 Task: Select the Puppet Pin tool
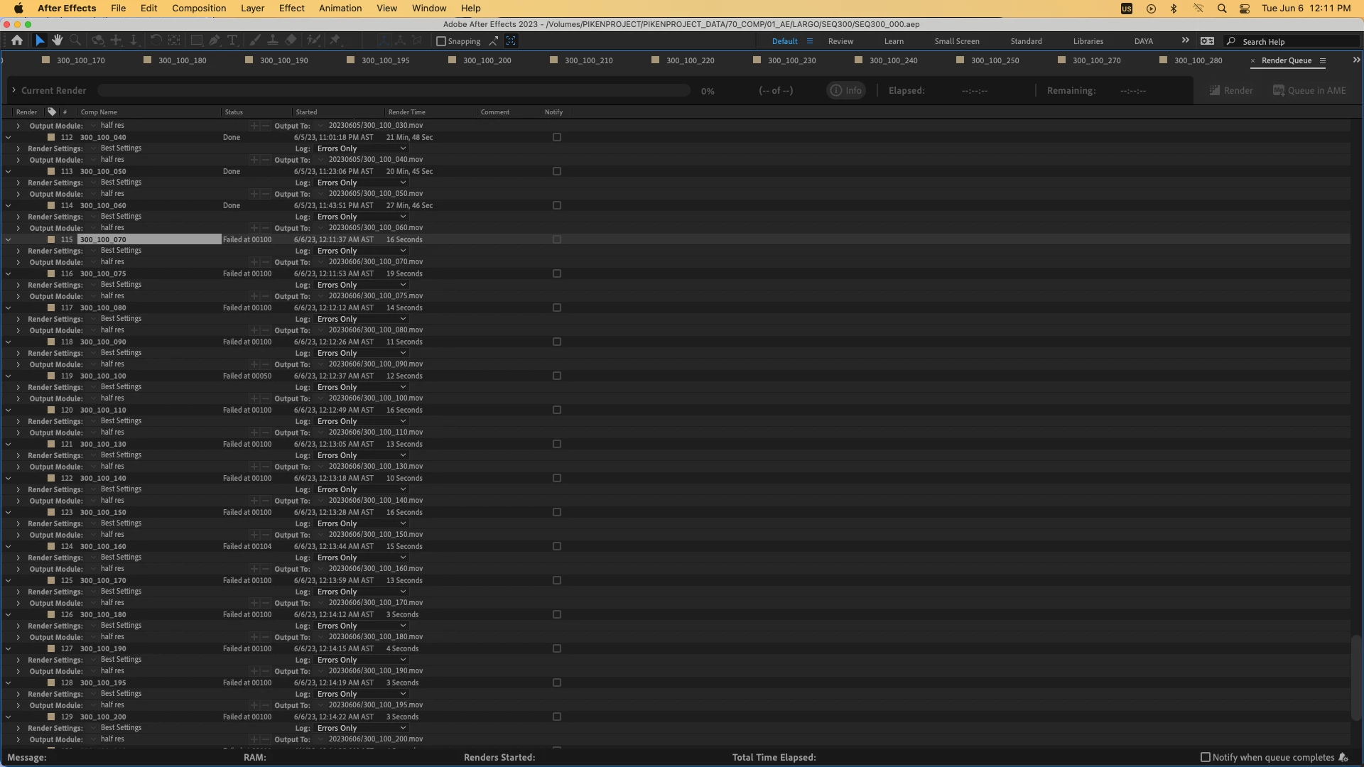pos(335,40)
